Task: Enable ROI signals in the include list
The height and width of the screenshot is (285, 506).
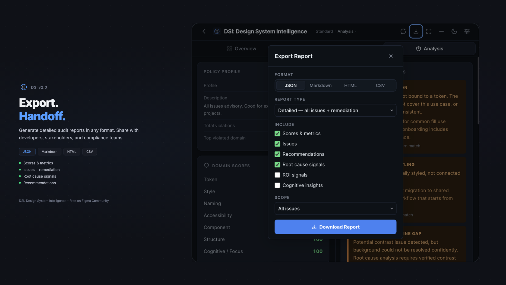Action: (277, 175)
